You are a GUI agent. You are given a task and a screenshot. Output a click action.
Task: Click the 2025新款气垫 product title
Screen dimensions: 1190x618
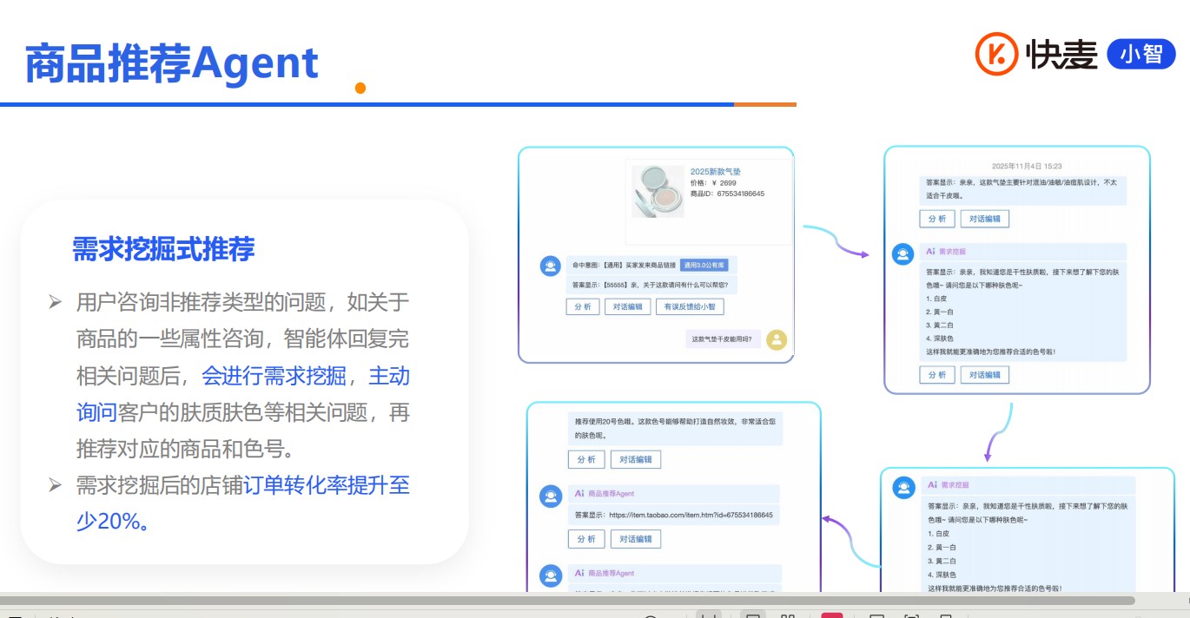coord(716,172)
